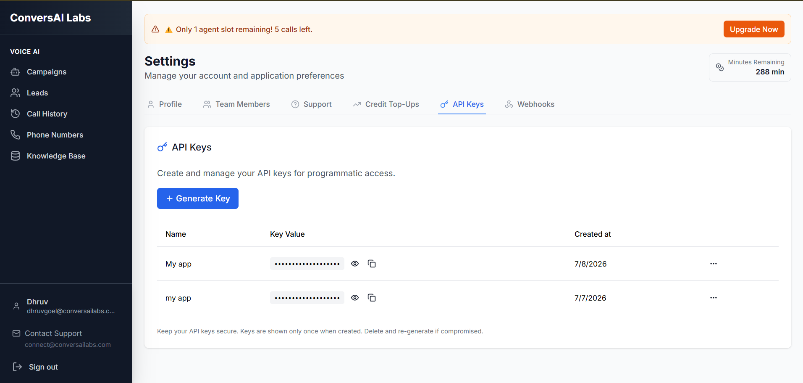The height and width of the screenshot is (383, 803).
Task: Click the Upgrade Now button
Action: (754, 29)
